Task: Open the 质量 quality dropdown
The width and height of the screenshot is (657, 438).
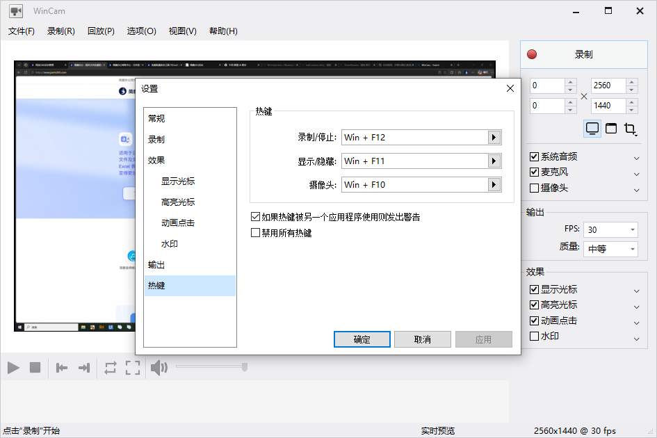Action: 610,249
